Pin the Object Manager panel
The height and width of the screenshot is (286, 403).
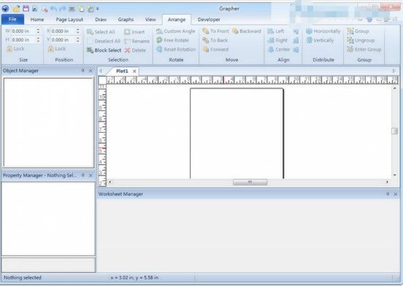coord(83,70)
